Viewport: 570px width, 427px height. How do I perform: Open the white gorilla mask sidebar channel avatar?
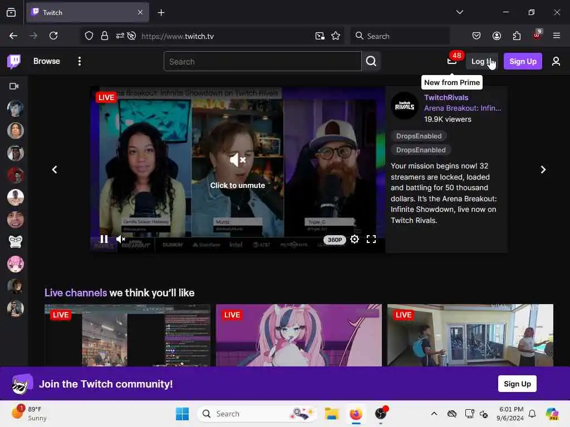pyautogui.click(x=15, y=242)
